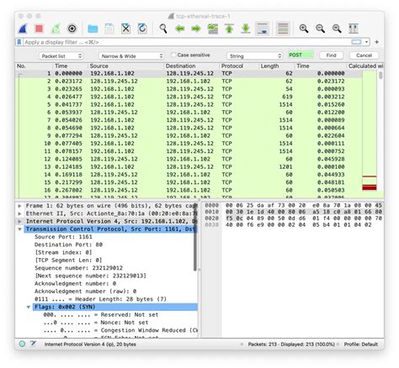Click the expert information status icon
Viewport: 399px width, 368px height.
click(22, 344)
